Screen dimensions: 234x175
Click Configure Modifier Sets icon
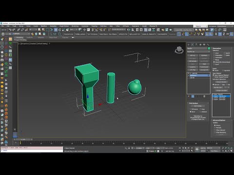[x=204, y=96]
